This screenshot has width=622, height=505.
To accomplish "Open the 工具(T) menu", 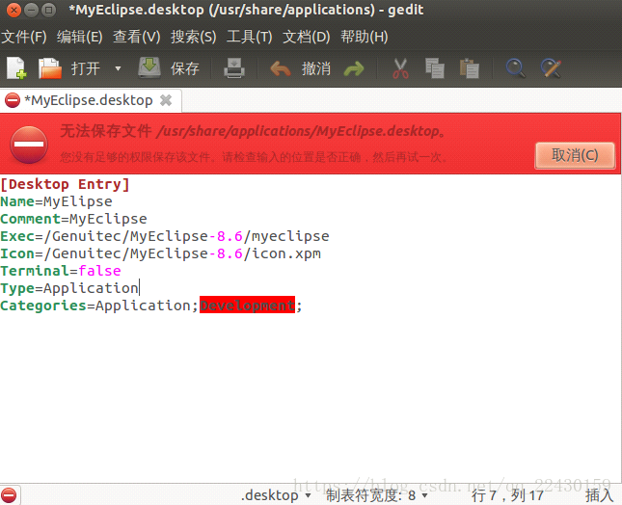I will [x=250, y=37].
